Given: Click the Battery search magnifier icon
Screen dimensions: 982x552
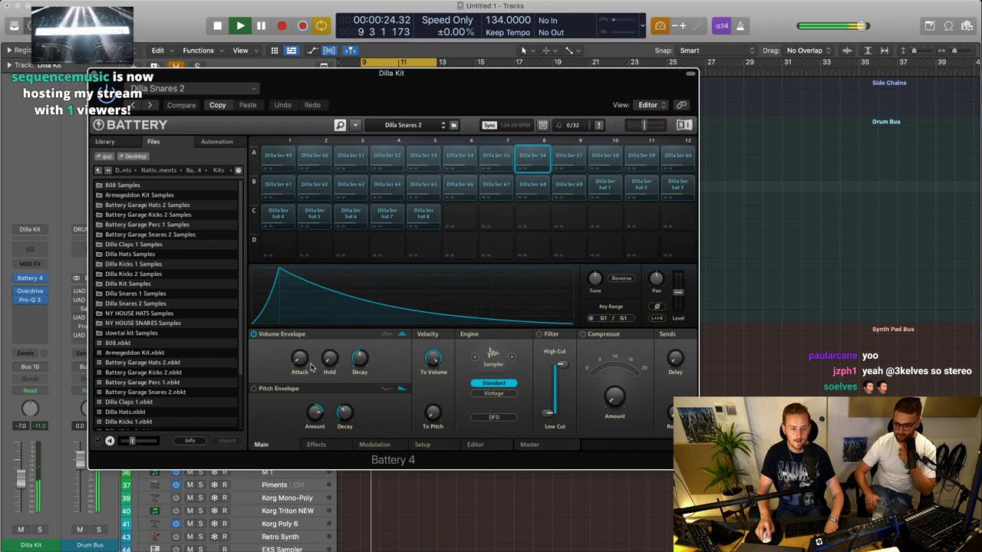Looking at the screenshot, I should click(x=340, y=125).
